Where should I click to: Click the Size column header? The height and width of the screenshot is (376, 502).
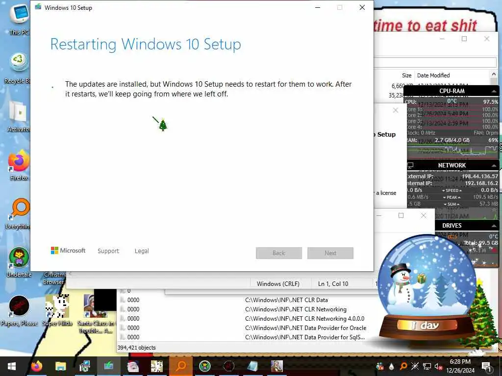click(406, 75)
